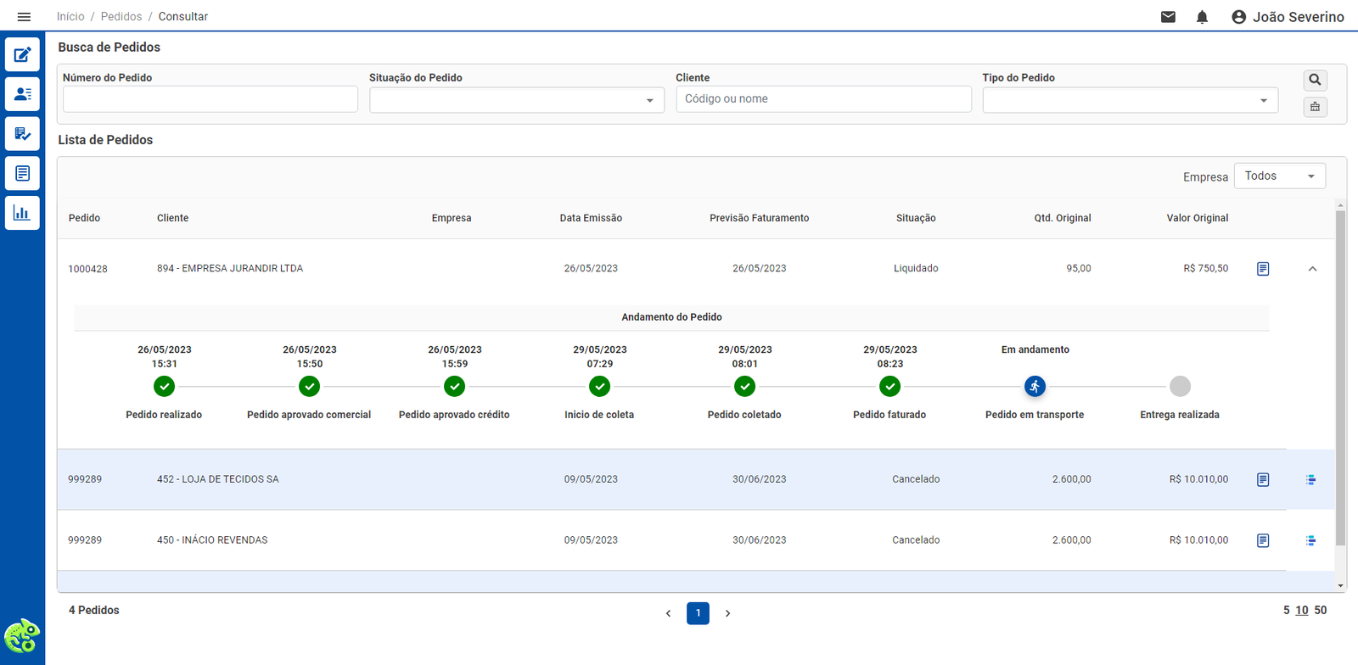This screenshot has width=1358, height=665.
Task: Click the Pedido aprovado comercial step checkmark
Action: click(x=310, y=387)
